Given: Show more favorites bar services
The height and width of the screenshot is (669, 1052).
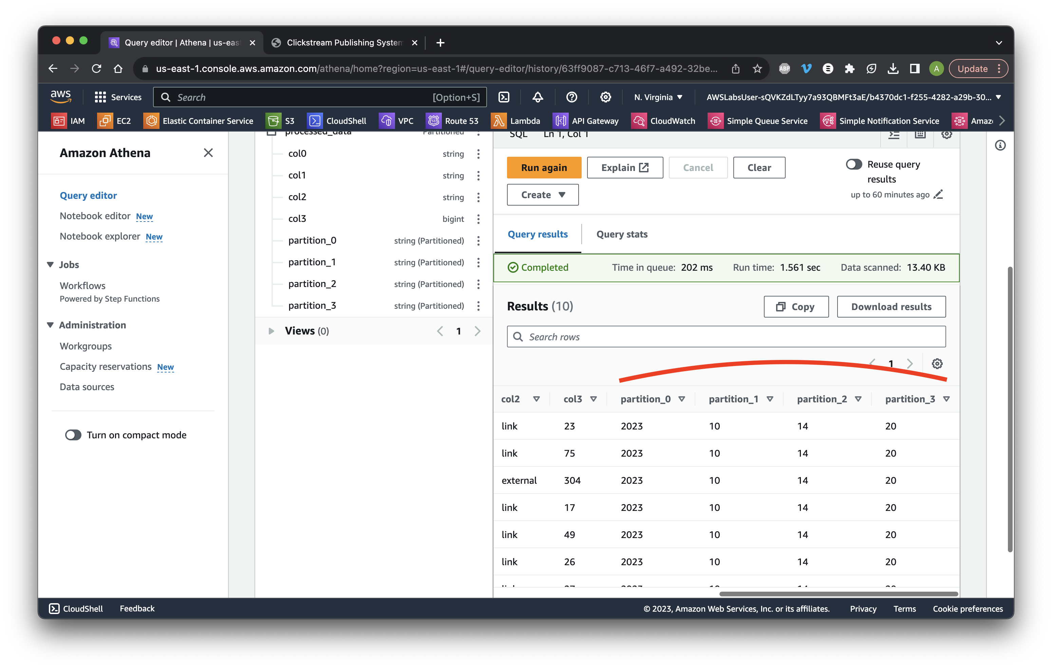Looking at the screenshot, I should coord(1002,121).
